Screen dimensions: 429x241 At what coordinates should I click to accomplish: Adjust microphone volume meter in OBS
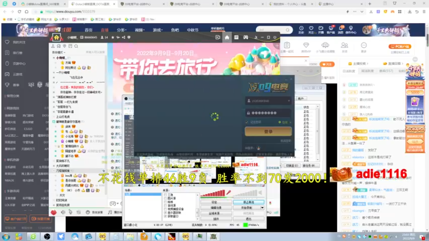point(213,193)
